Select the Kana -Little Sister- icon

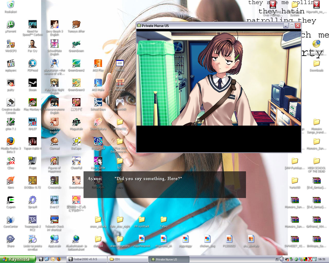pos(98,161)
